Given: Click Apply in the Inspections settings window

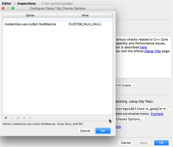Looking at the screenshot, I should 143,143.
